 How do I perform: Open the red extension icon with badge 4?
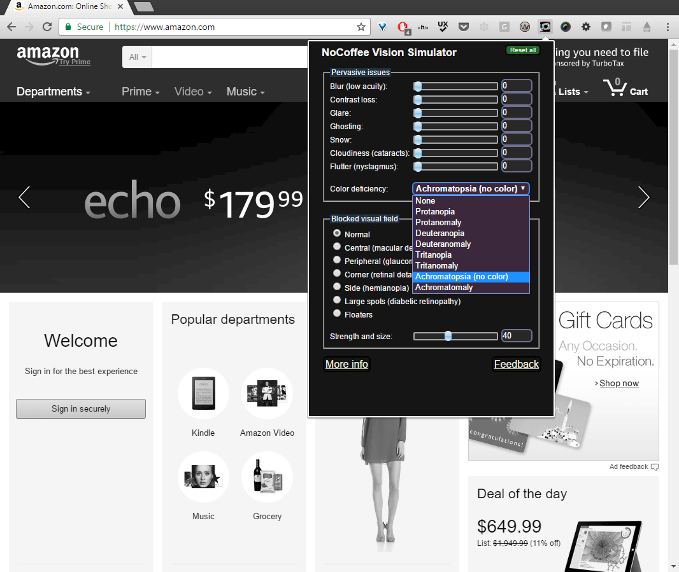[x=403, y=27]
